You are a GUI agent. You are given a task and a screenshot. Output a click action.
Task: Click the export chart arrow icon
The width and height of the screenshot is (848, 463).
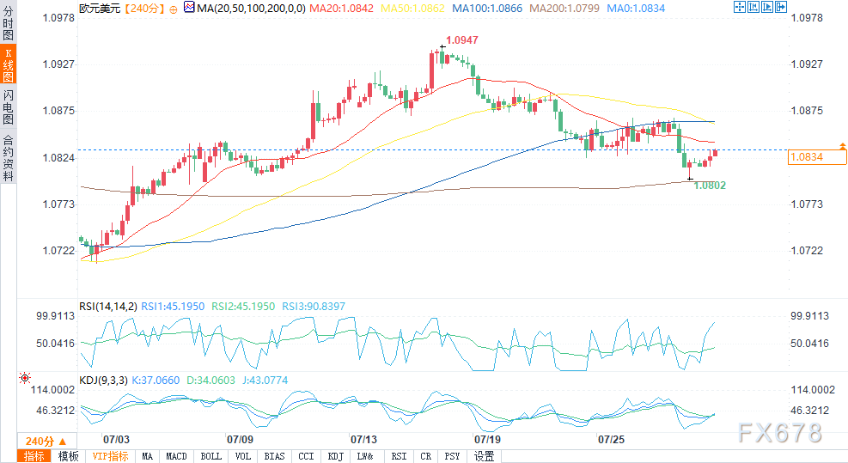[781, 7]
